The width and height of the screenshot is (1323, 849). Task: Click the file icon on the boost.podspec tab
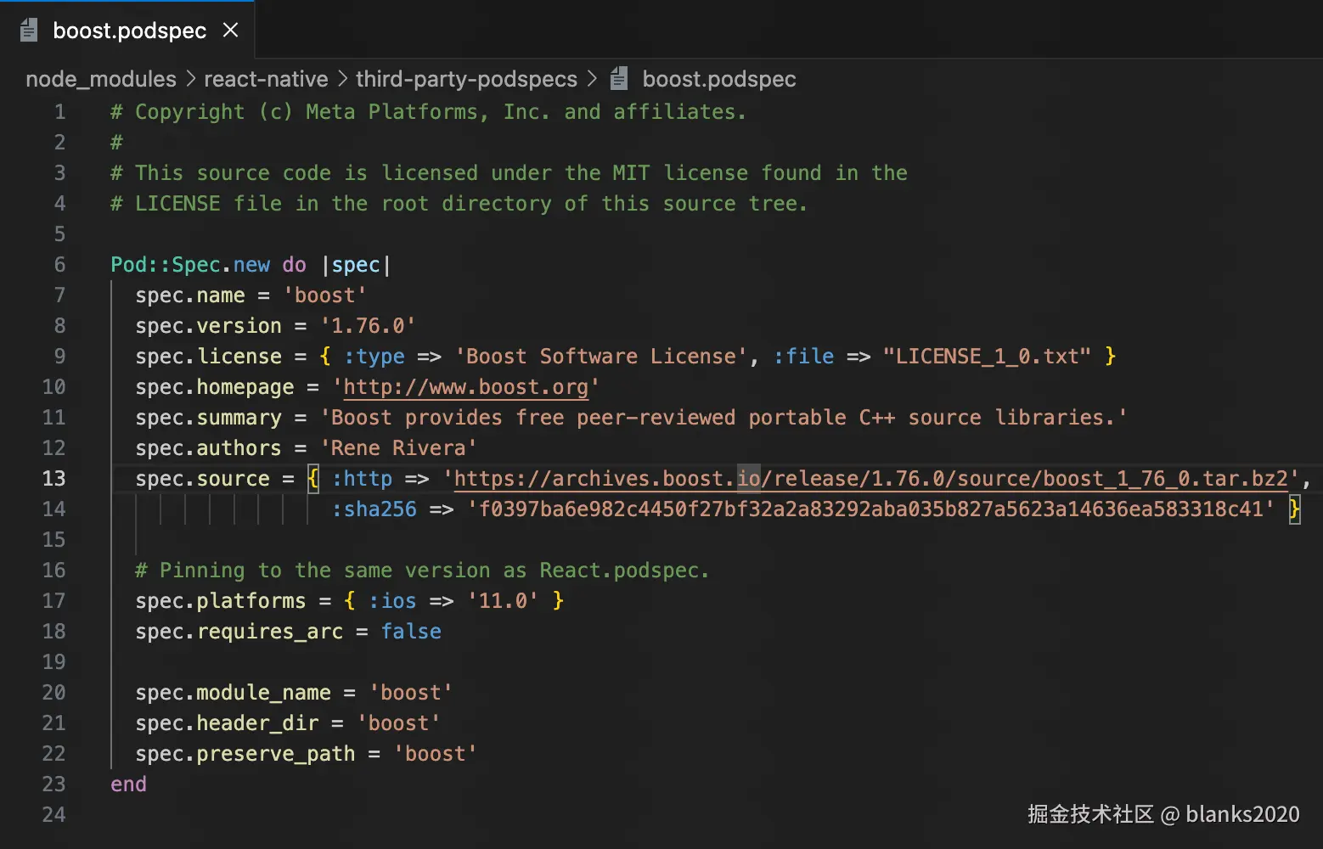29,31
